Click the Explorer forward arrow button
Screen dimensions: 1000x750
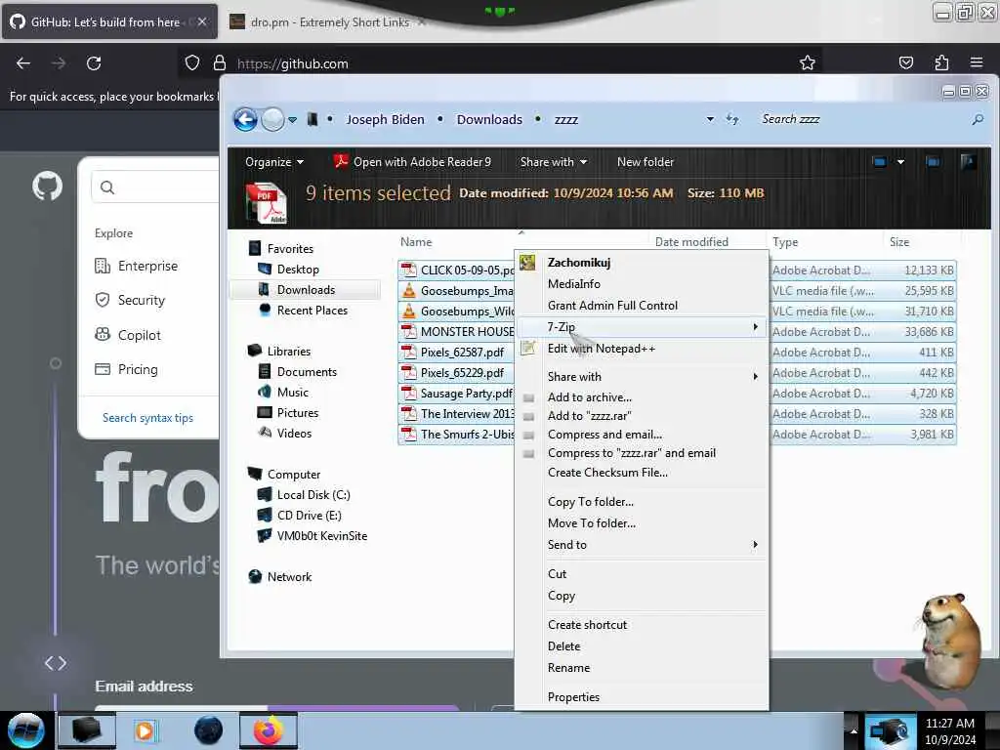273,119
